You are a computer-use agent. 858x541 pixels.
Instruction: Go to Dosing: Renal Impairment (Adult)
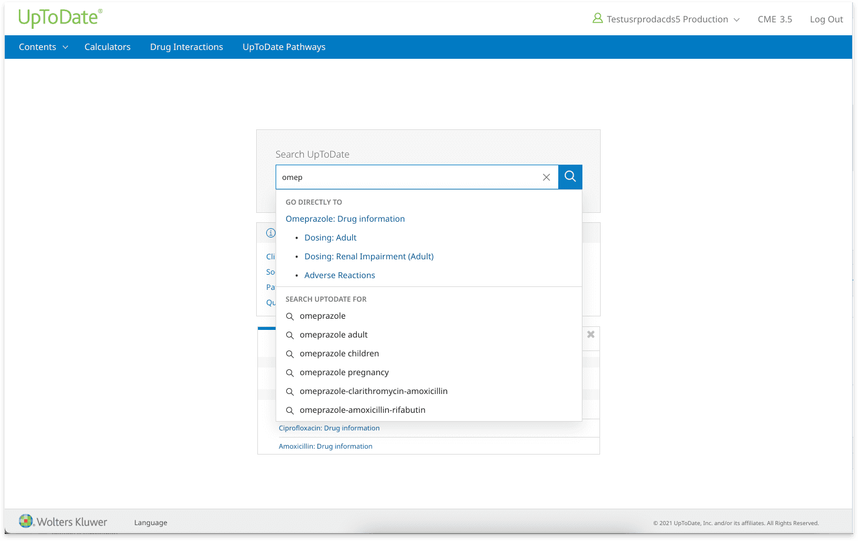tap(369, 256)
